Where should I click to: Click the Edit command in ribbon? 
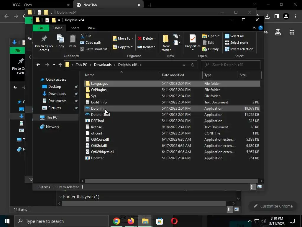coord(209,43)
